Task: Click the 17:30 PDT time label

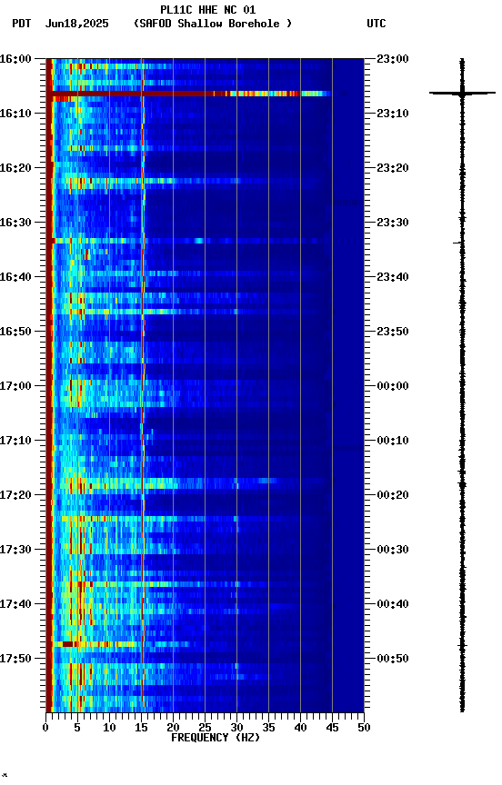Action: point(15,551)
